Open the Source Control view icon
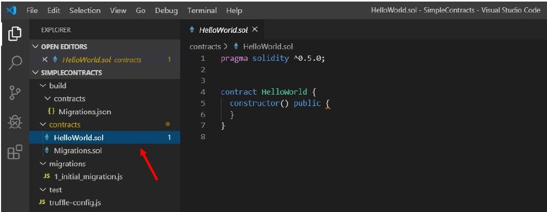 (x=15, y=92)
